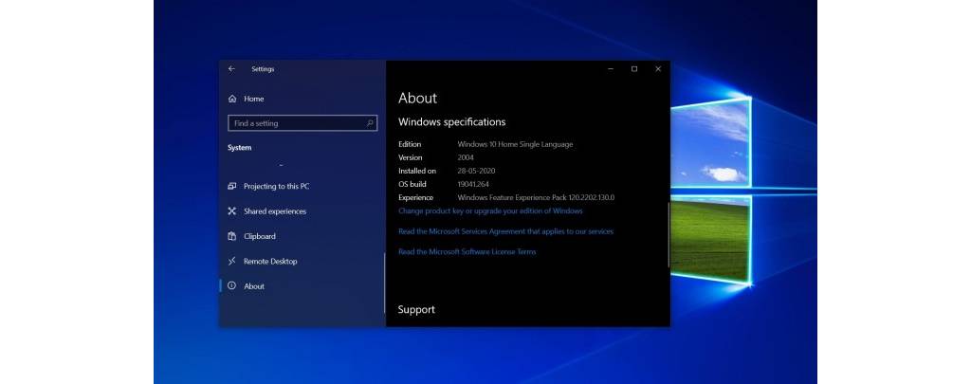Close the Settings window
This screenshot has height=384, width=971.
tap(658, 69)
